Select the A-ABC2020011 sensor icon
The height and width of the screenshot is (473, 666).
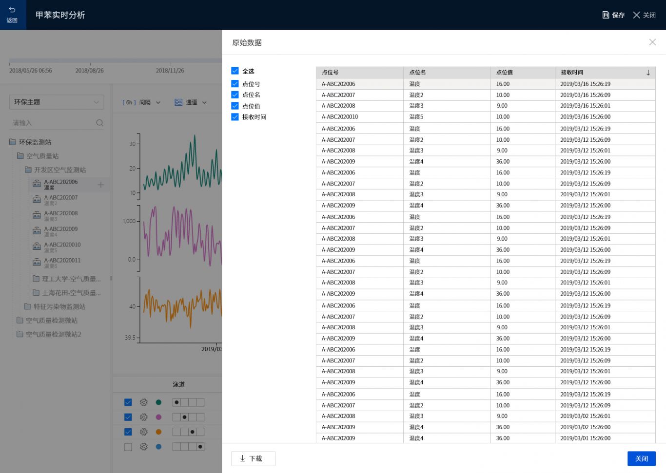[x=37, y=263]
